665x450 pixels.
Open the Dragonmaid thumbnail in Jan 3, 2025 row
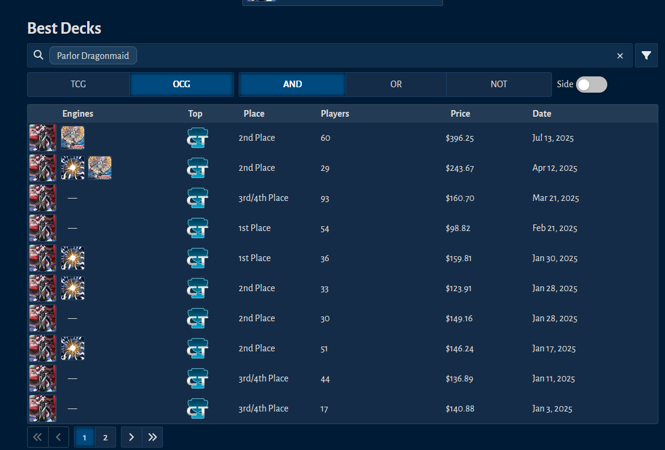tap(43, 408)
